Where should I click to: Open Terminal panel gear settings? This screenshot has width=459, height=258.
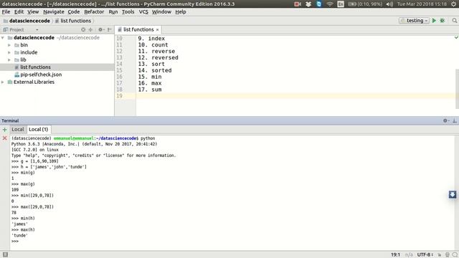pos(446,120)
